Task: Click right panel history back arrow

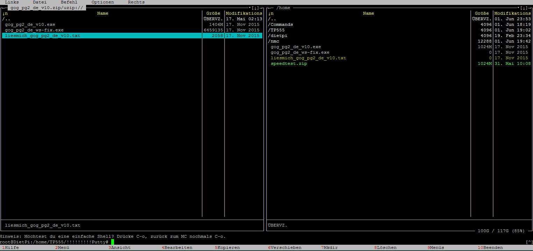Action: pyautogui.click(x=269, y=8)
